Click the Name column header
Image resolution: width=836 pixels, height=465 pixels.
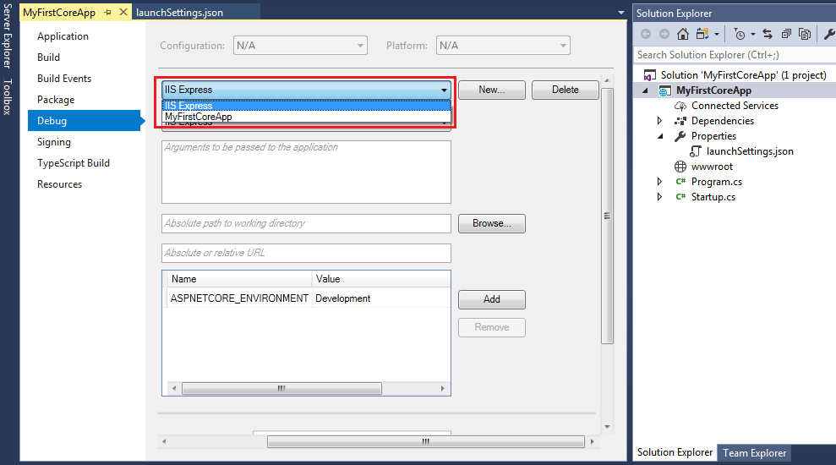239,279
